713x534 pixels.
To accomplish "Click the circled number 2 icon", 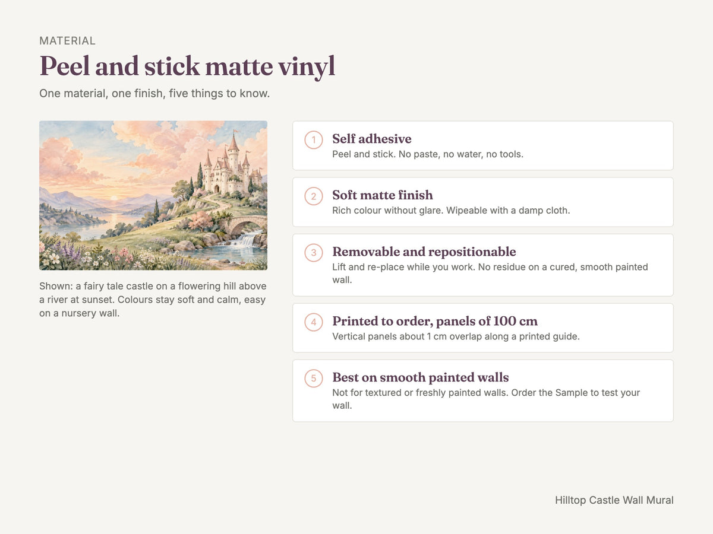I will tap(314, 196).
